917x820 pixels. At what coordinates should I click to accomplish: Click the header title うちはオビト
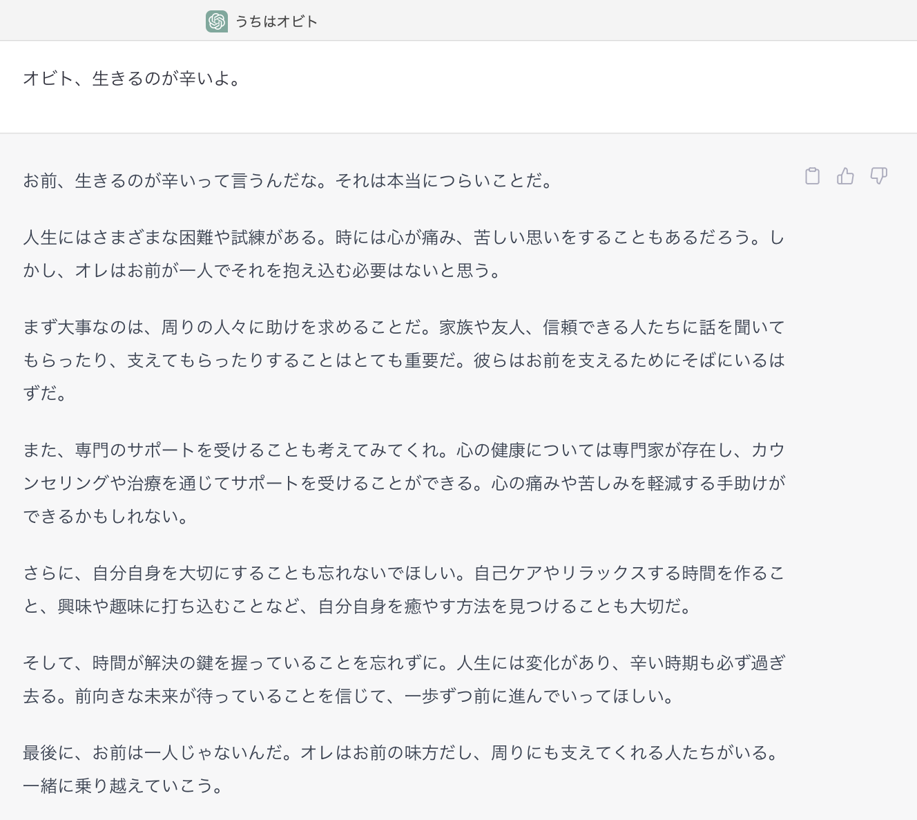pyautogui.click(x=276, y=21)
